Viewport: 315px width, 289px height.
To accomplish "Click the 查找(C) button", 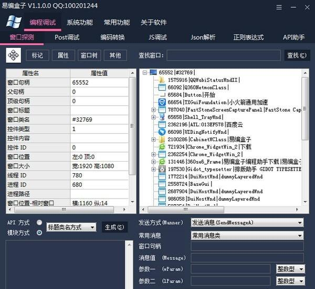I will tap(297, 55).
